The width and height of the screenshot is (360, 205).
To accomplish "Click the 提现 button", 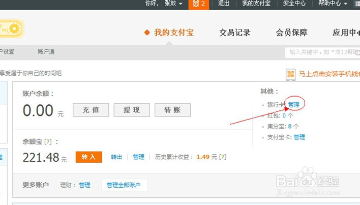I will [x=132, y=110].
